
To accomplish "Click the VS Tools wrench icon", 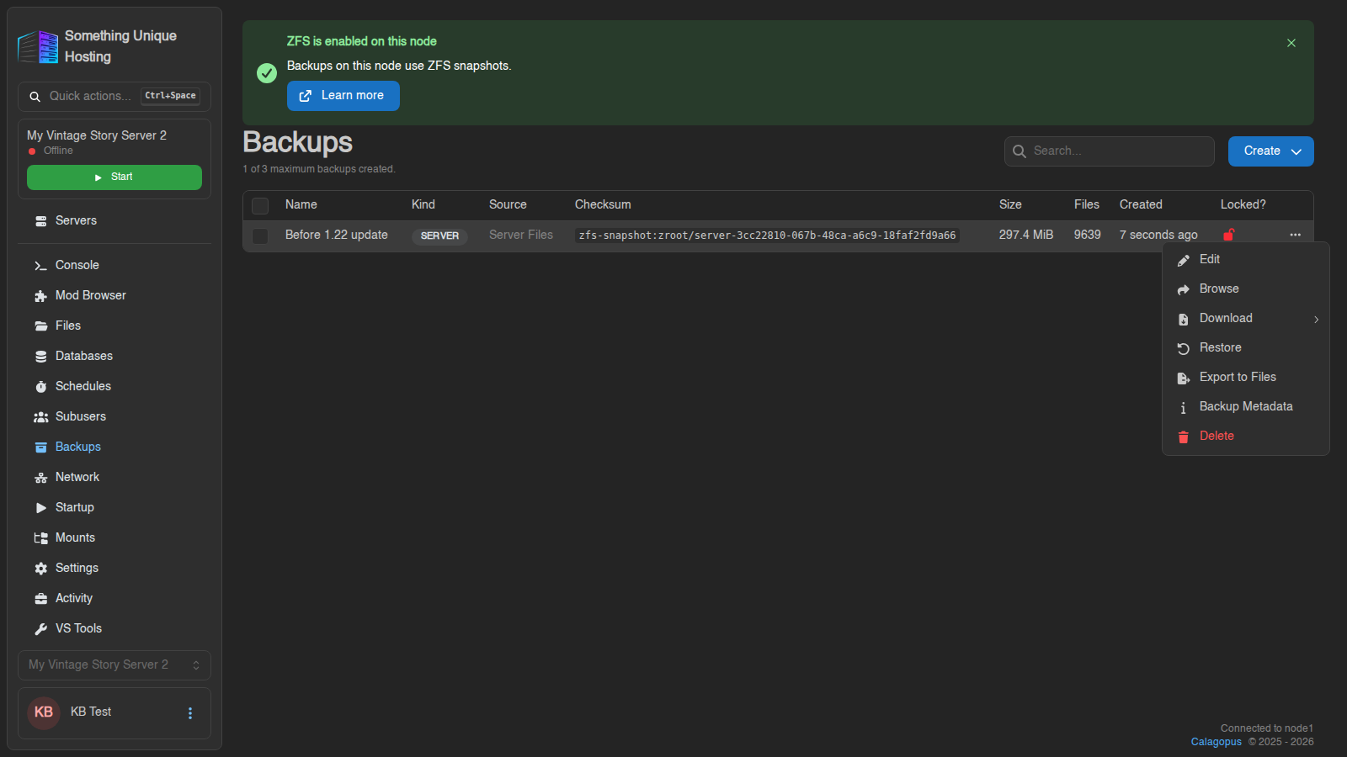I will [40, 629].
